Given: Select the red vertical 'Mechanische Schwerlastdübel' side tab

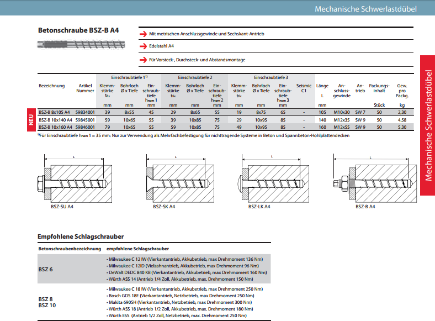Looking at the screenshot, I should (x=427, y=125).
